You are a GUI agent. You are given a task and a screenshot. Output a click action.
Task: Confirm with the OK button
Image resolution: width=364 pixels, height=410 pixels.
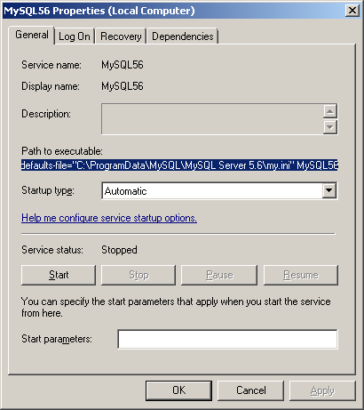click(x=178, y=390)
